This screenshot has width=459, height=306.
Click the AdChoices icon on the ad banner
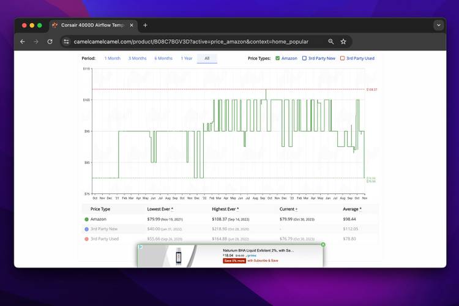coord(140,247)
